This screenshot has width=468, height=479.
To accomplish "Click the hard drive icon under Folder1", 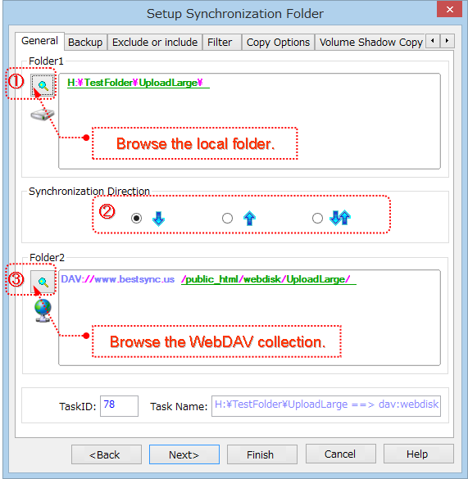I will pyautogui.click(x=43, y=115).
